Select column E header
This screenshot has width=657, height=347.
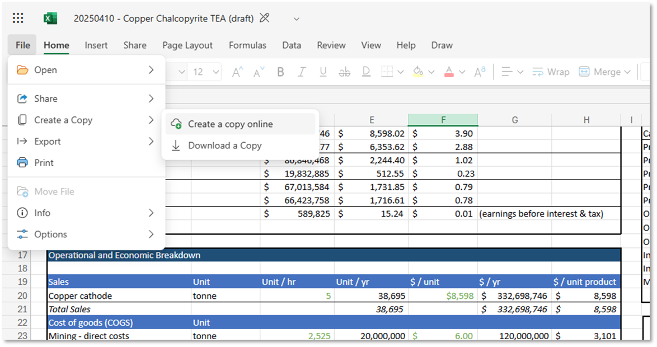click(x=371, y=120)
